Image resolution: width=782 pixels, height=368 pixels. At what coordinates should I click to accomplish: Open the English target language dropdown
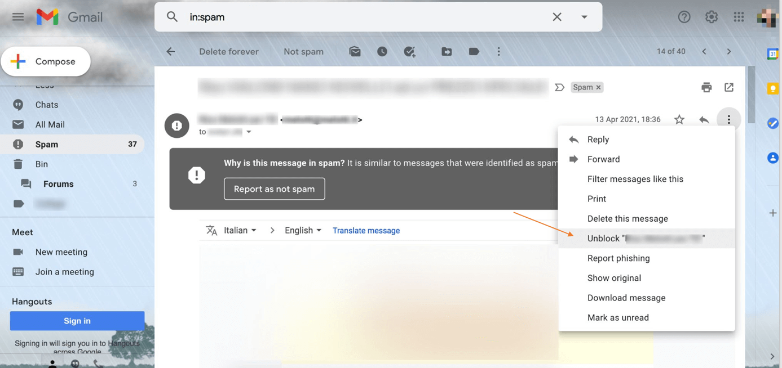(303, 230)
